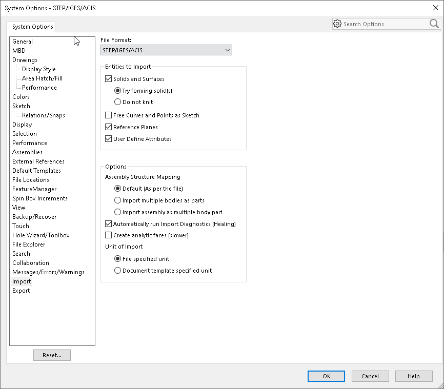The image size is (444, 389).
Task: Select Document template specified unit
Action: point(117,271)
